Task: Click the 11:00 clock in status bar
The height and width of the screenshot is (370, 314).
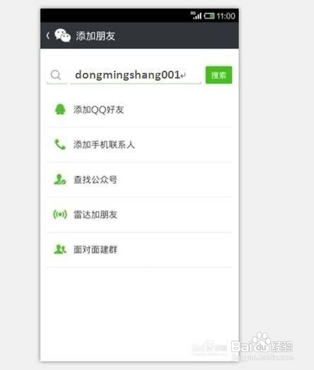Action: click(x=226, y=16)
